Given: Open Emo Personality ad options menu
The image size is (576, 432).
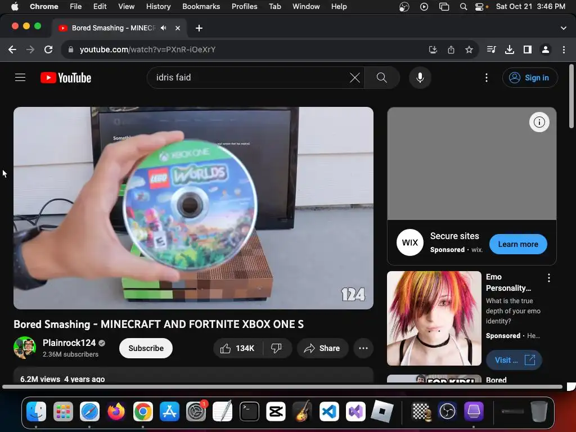Looking at the screenshot, I should click(x=549, y=278).
